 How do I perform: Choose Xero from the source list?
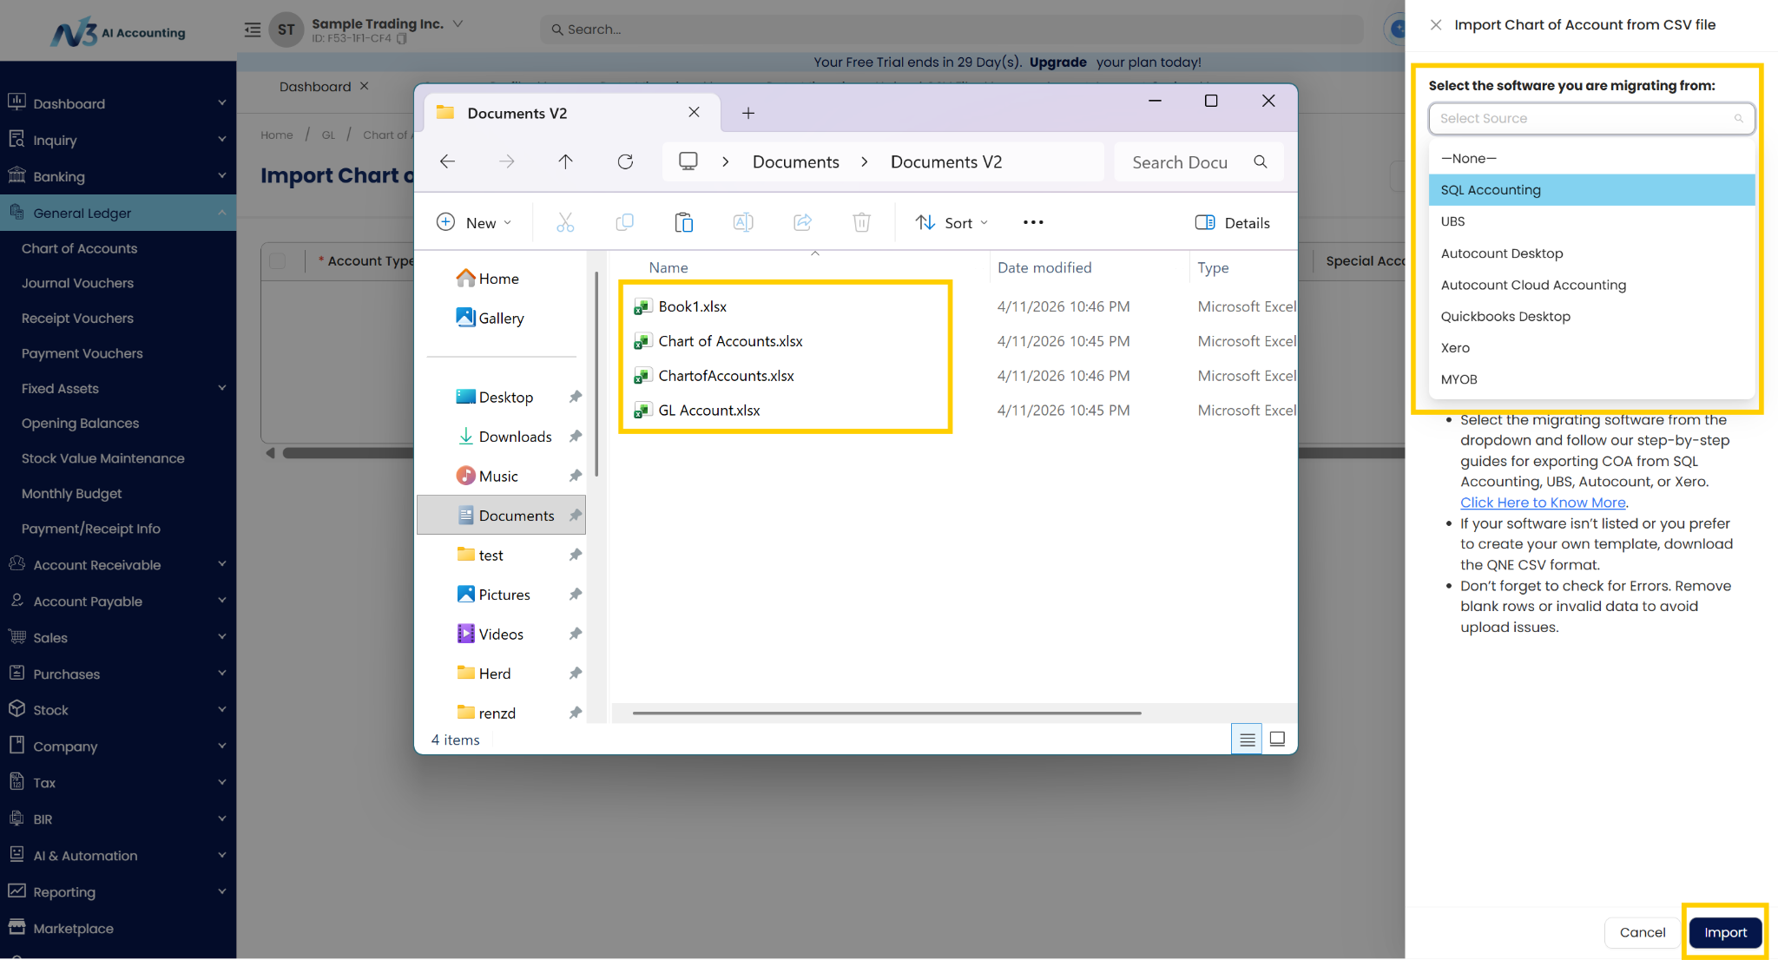(x=1455, y=348)
